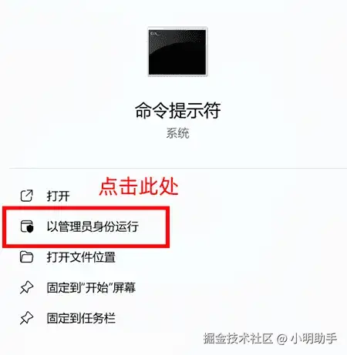The height and width of the screenshot is (355, 347).
Task: Click the red highlight rectangle's right border
Action: (x=167, y=227)
